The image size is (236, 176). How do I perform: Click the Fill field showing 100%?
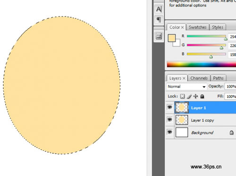230,97
